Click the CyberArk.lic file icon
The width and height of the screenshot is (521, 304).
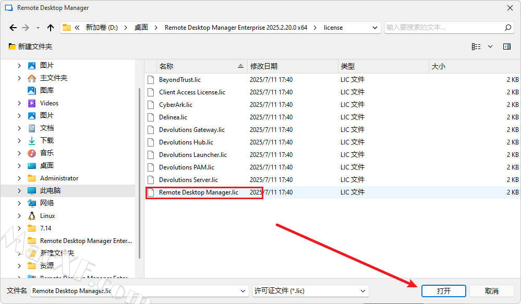click(x=151, y=105)
